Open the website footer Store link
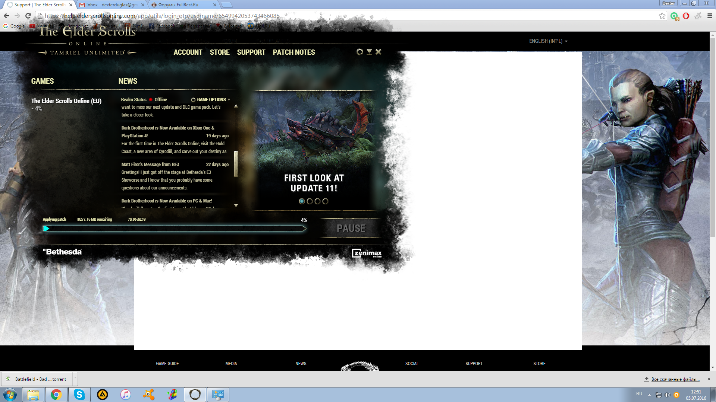 click(539, 364)
